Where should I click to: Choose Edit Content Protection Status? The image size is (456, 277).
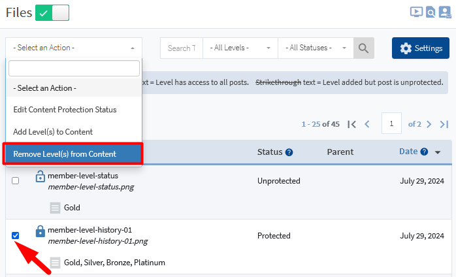coord(74,110)
